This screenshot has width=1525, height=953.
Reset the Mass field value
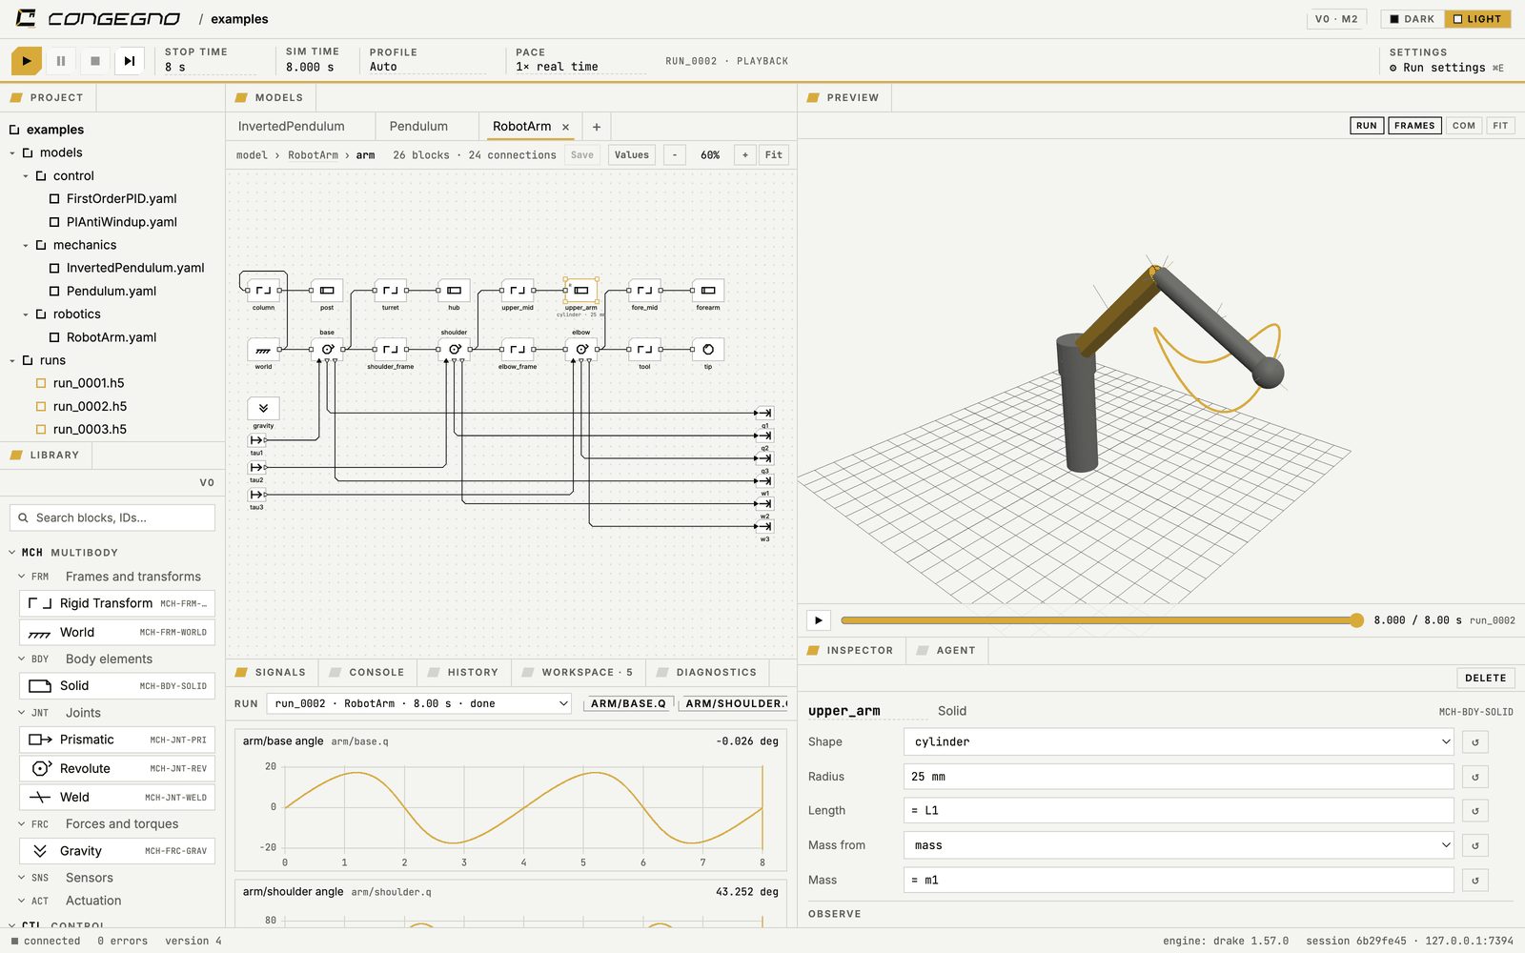[x=1475, y=881]
